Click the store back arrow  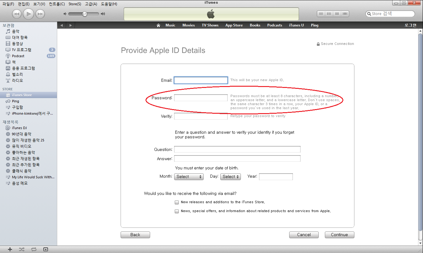[x=62, y=25]
